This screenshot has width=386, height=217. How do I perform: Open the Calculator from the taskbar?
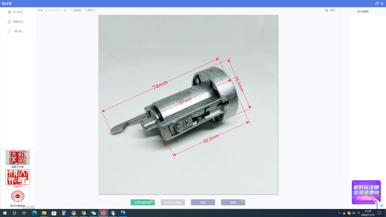tap(64, 213)
